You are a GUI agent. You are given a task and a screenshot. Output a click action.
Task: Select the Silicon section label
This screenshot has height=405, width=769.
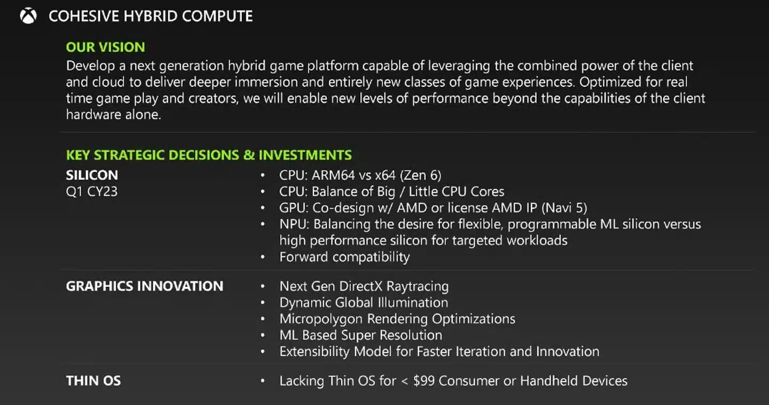(x=92, y=175)
